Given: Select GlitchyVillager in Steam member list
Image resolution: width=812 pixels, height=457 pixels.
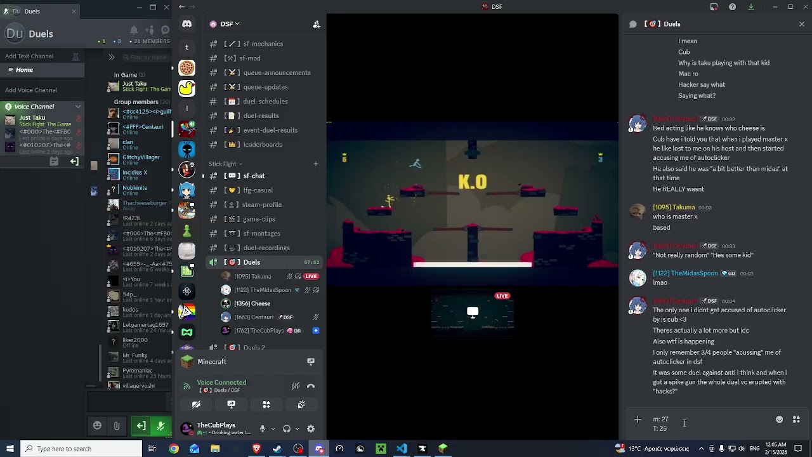Looking at the screenshot, I should tap(140, 160).
